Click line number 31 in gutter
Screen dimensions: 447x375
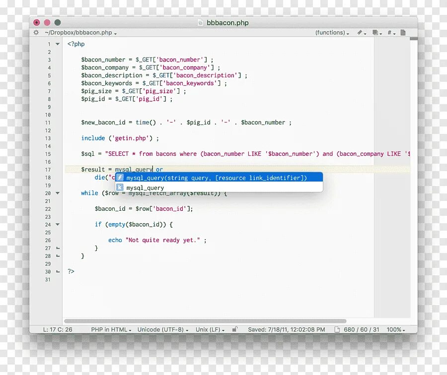pos(48,280)
